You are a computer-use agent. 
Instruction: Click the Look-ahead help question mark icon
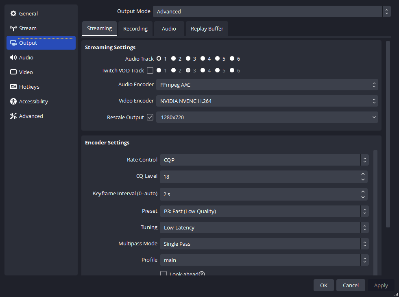(x=202, y=274)
